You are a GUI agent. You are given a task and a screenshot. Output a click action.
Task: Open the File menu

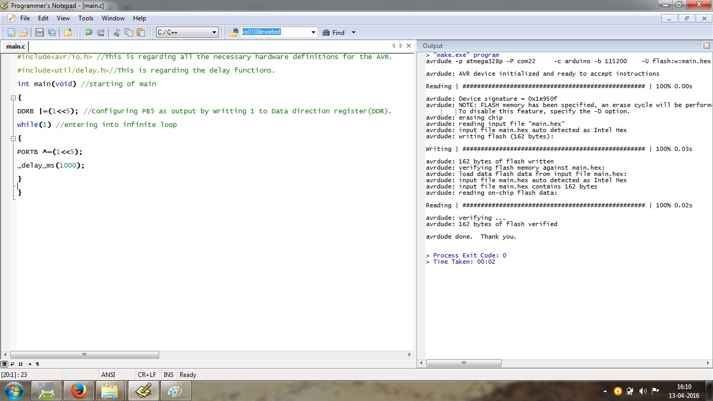coord(25,18)
